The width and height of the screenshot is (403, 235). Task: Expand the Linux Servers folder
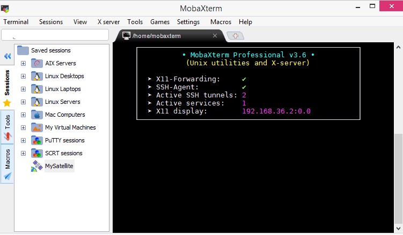[x=24, y=102]
